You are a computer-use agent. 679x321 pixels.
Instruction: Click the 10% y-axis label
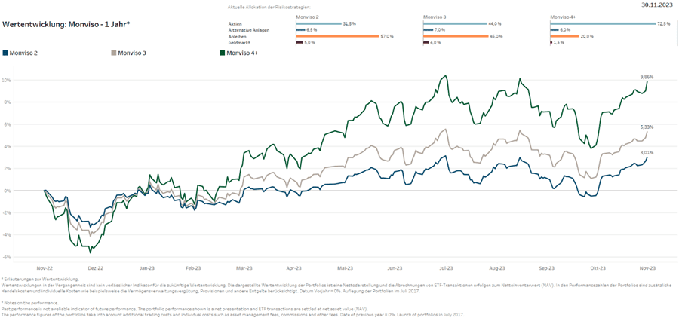tap(7, 81)
